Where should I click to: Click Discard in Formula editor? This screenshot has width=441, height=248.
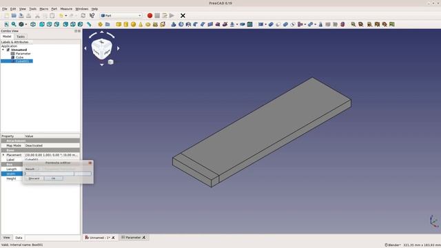pyautogui.click(x=34, y=178)
